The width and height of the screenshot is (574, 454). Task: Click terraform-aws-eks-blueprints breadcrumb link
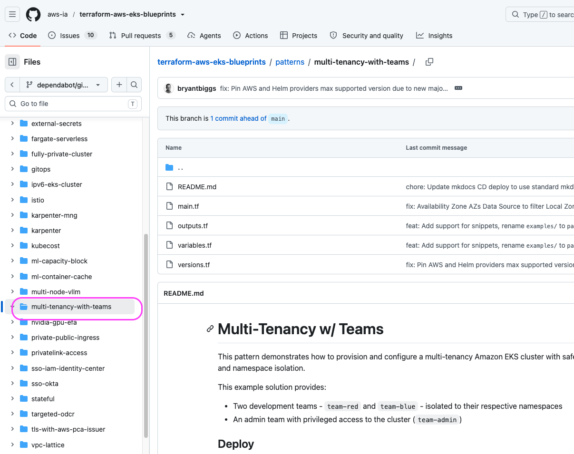tap(212, 62)
